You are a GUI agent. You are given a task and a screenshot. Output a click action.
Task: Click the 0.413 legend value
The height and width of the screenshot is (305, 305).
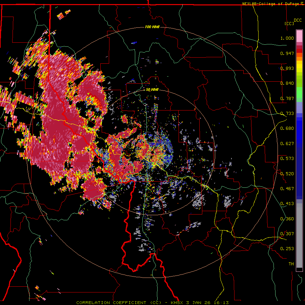coord(287,204)
